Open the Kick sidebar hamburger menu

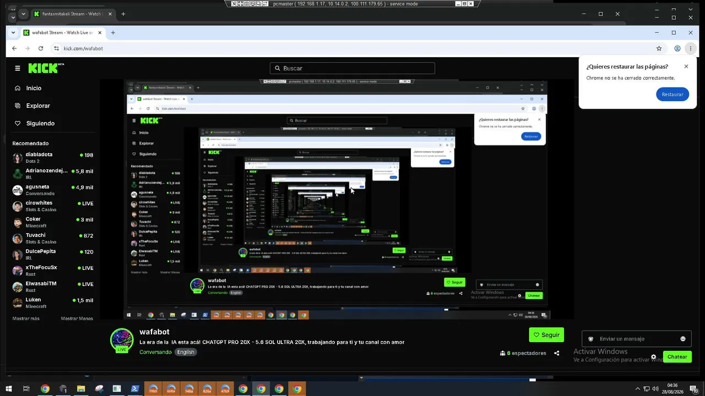[18, 68]
